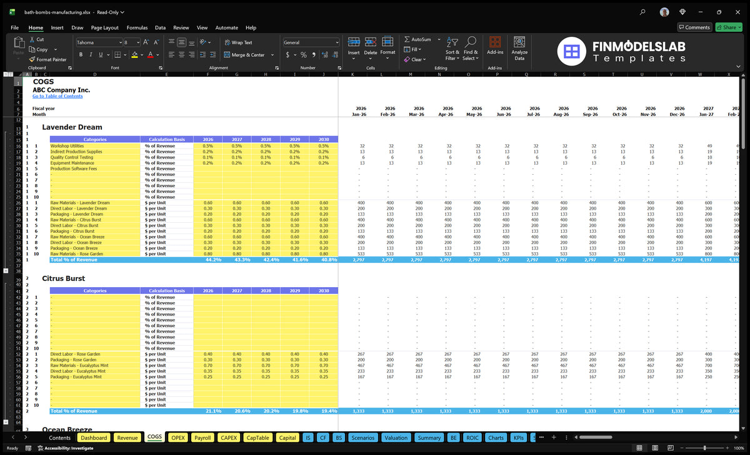
Task: Click the Comments button
Action: (694, 27)
